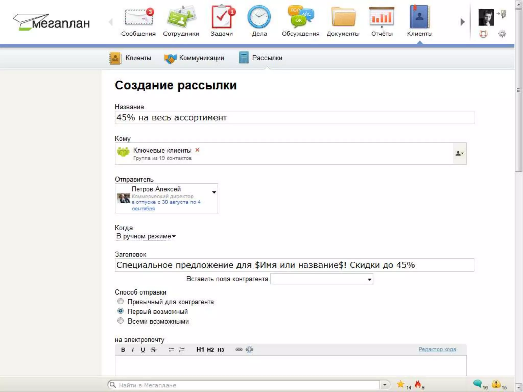The height and width of the screenshot is (392, 523).
Task: Expand the Отправитель sender dropdown
Action: (x=214, y=192)
